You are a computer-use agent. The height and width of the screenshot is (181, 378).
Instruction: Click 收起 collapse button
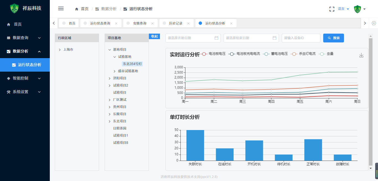(154, 36)
